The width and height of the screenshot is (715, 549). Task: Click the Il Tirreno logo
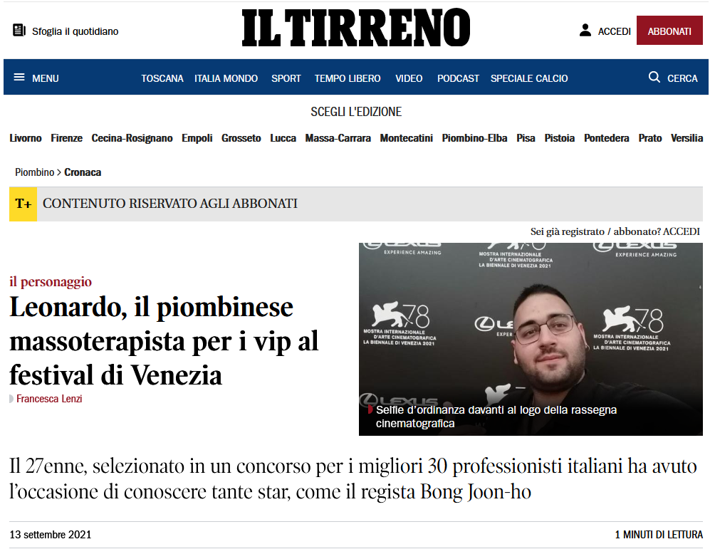355,28
